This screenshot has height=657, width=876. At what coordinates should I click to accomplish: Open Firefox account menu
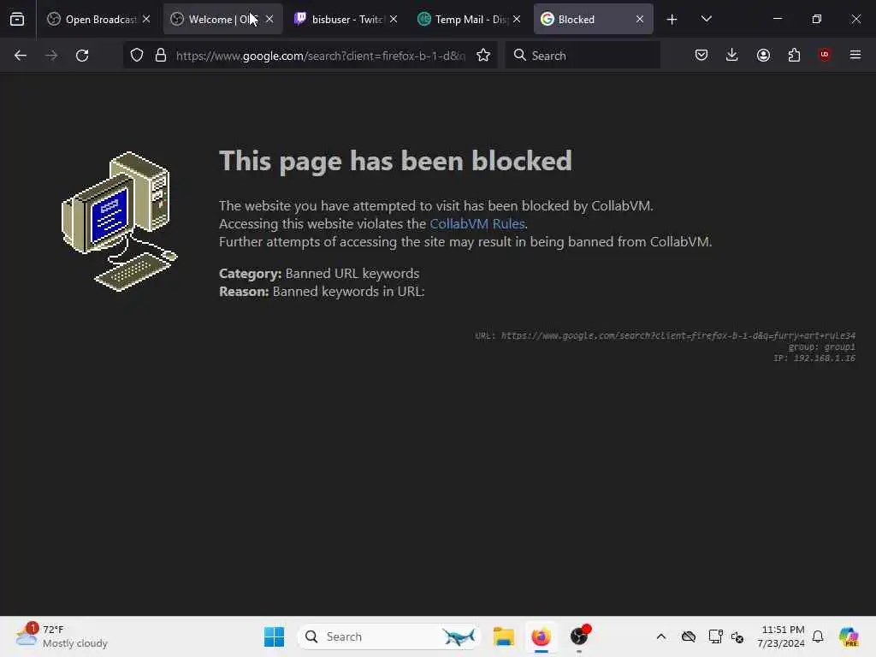763,56
